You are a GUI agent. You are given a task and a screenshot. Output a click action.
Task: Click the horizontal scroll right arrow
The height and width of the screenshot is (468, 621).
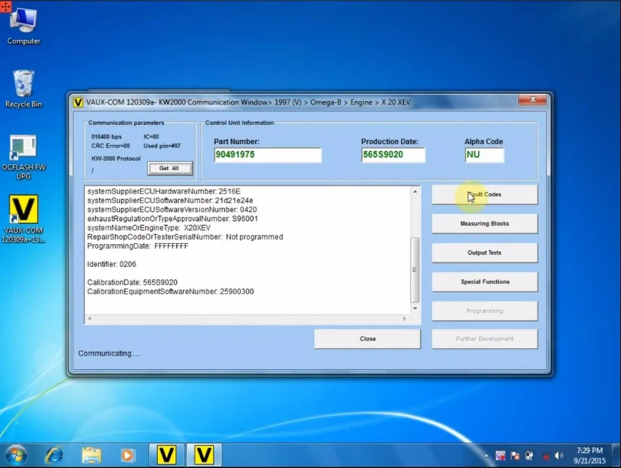point(404,319)
